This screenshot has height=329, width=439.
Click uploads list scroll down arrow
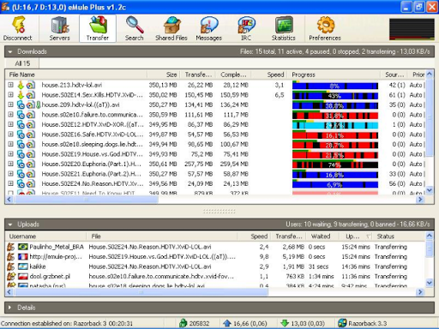[x=430, y=283]
